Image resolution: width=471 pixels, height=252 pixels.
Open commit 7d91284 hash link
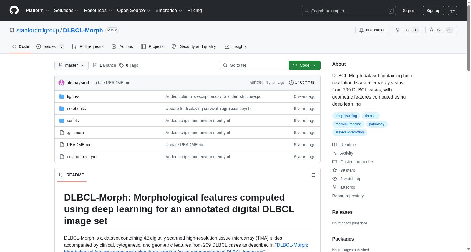point(256,83)
